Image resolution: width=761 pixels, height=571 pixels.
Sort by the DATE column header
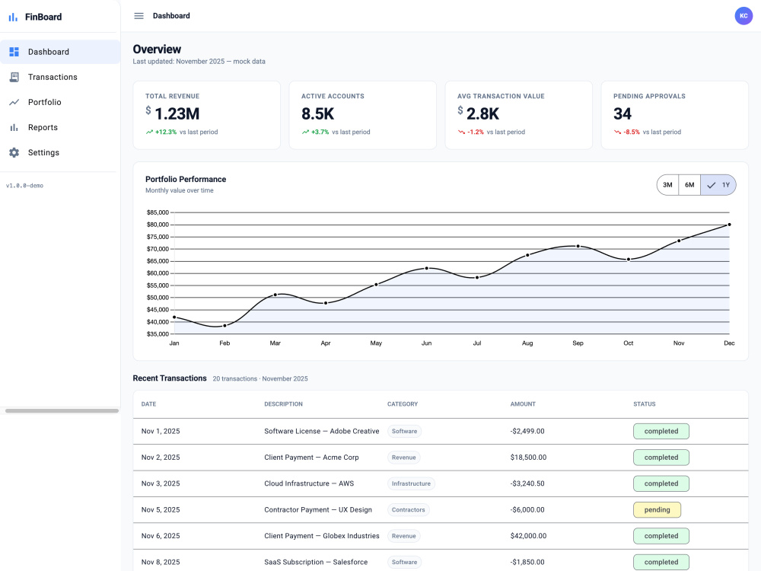(x=148, y=404)
